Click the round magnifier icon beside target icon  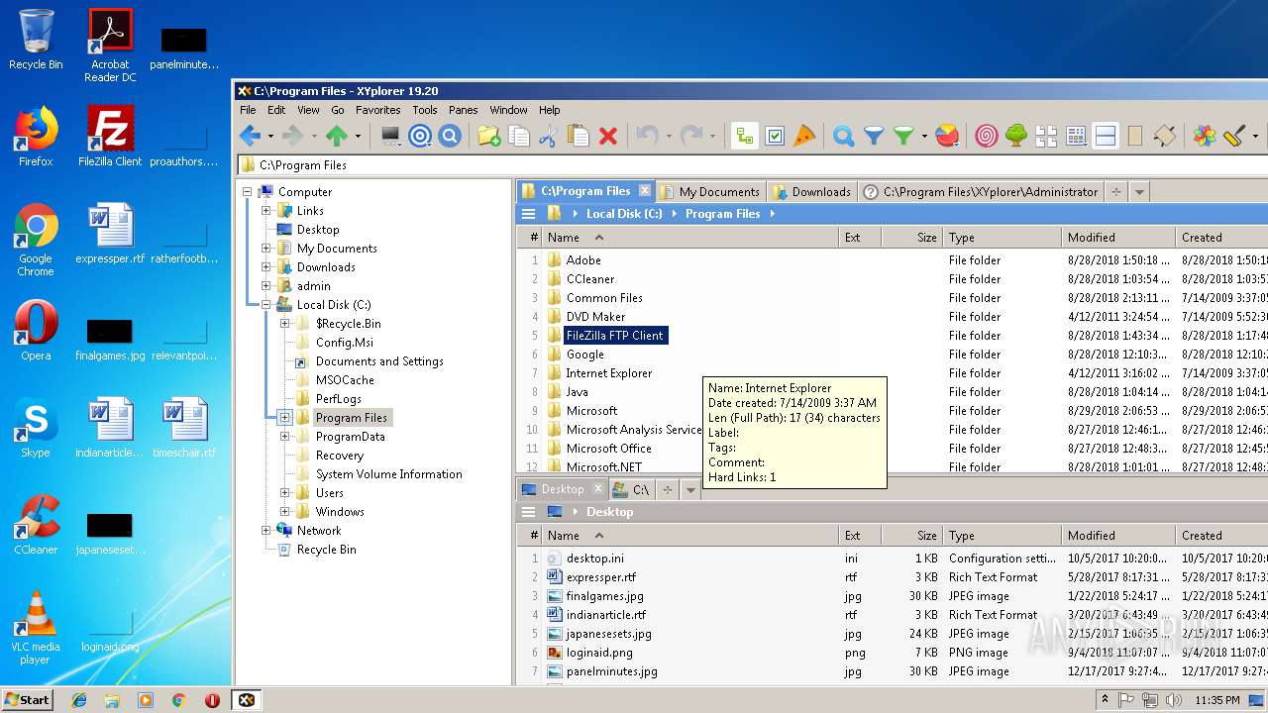coord(450,136)
